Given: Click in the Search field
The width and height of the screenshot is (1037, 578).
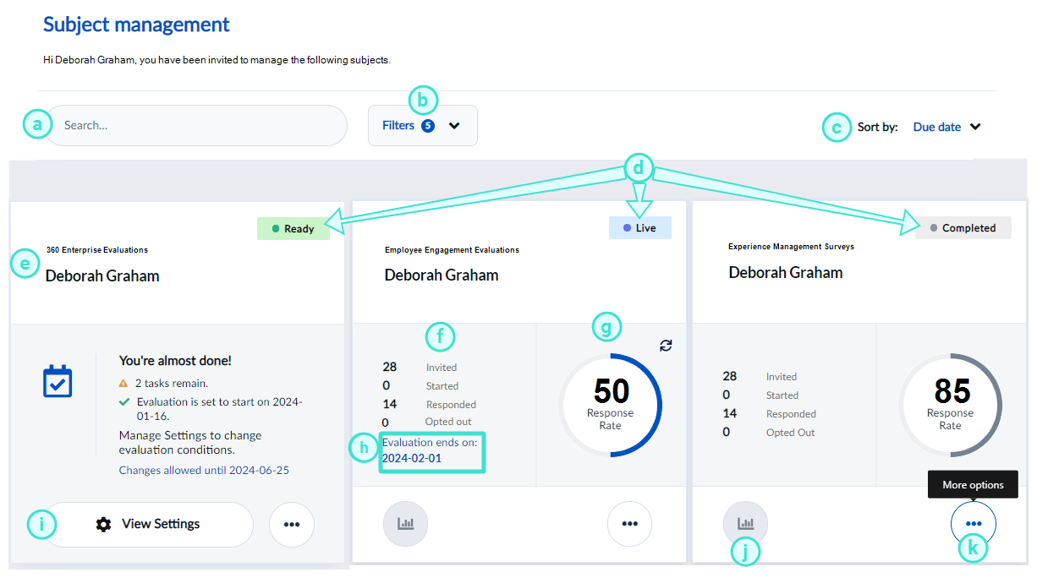Looking at the screenshot, I should click(196, 126).
